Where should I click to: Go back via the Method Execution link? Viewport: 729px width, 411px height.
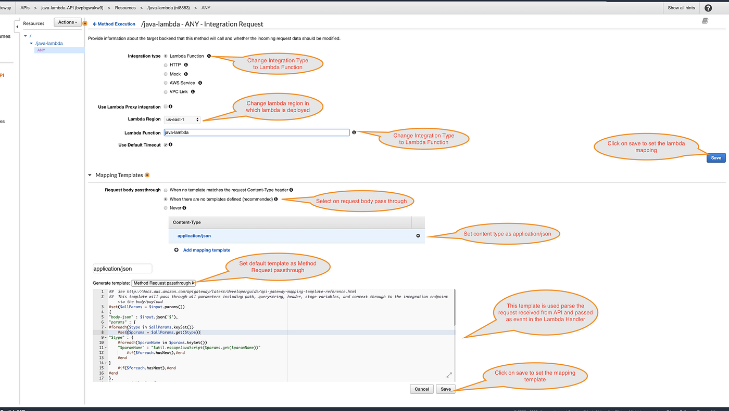pyautogui.click(x=114, y=23)
